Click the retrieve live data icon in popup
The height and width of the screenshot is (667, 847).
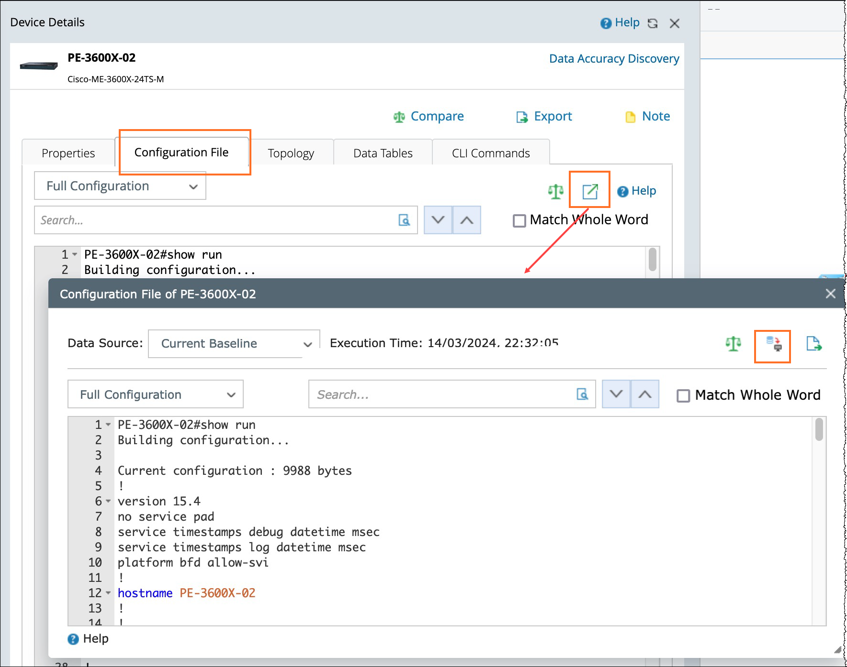point(773,344)
